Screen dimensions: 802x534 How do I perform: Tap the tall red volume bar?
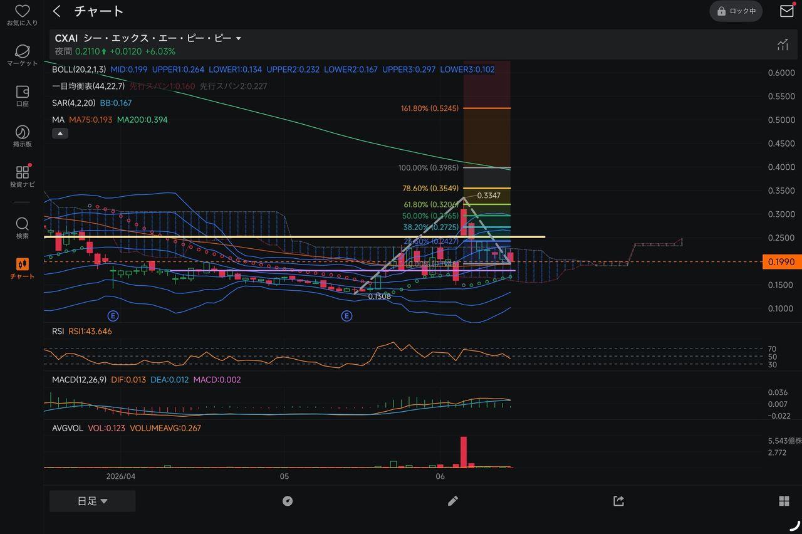(x=464, y=452)
